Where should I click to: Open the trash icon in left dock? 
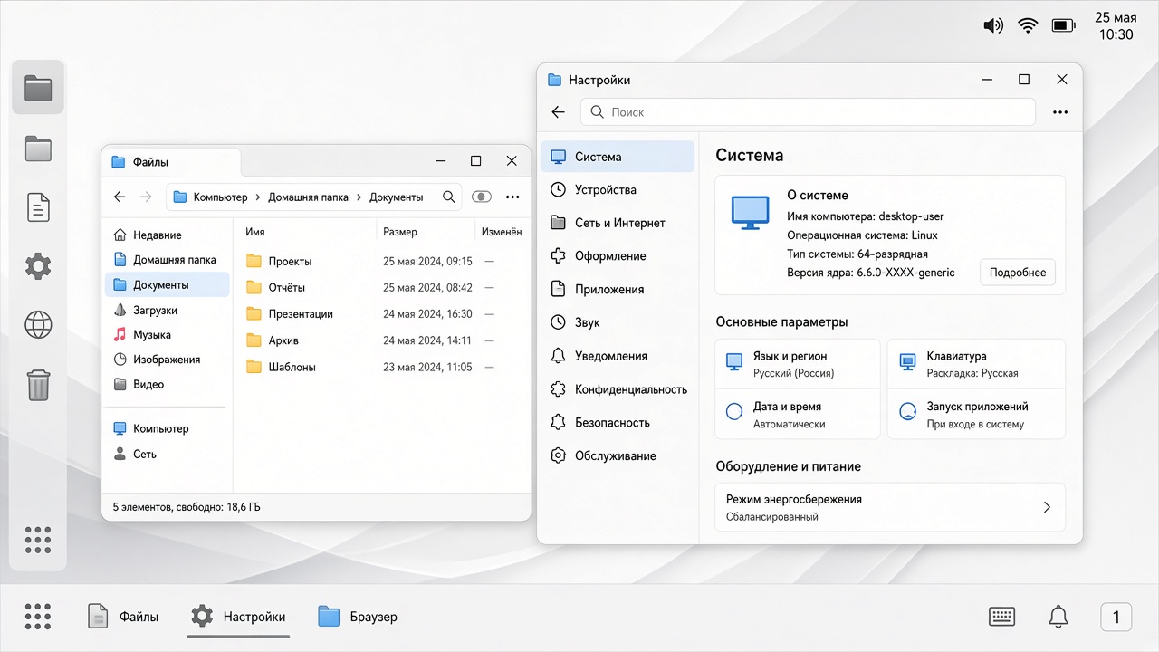[x=38, y=384]
